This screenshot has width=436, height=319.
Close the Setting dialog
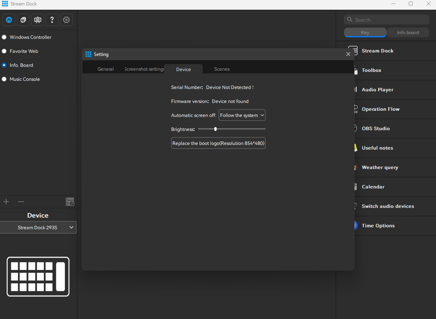348,54
